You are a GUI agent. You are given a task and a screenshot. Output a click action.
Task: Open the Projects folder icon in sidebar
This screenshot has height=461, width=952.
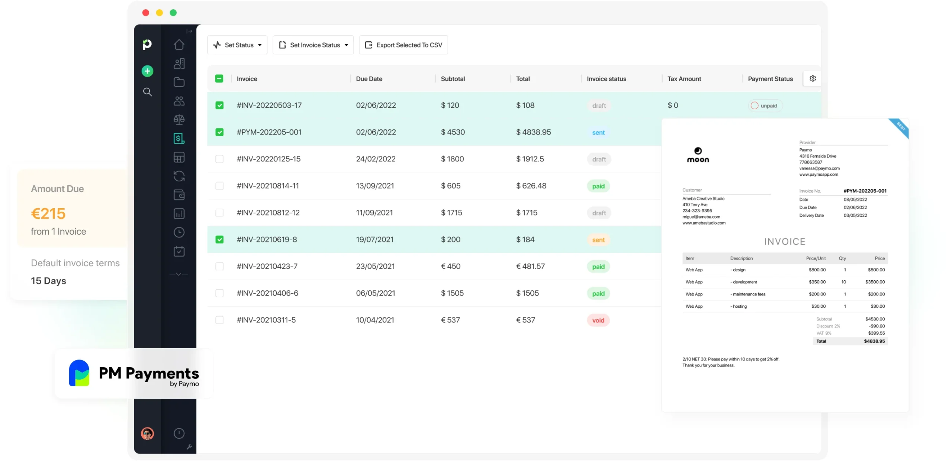pos(180,82)
